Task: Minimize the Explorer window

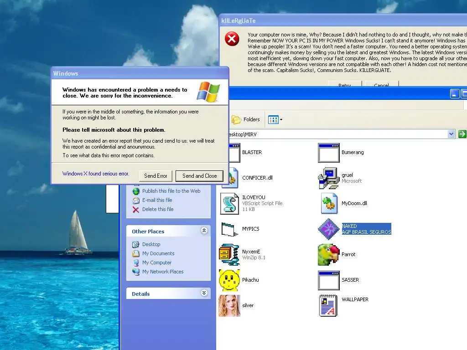Action: coord(454,94)
